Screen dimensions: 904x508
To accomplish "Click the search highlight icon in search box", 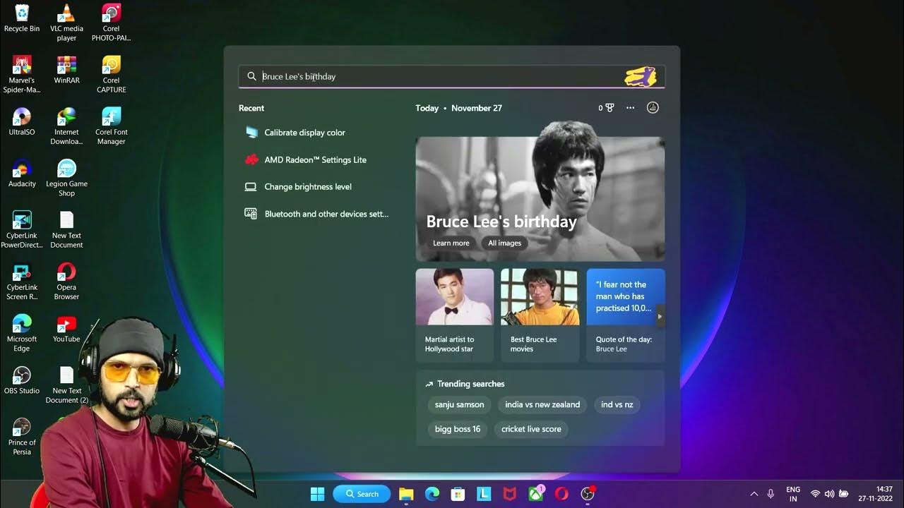I will coord(641,76).
